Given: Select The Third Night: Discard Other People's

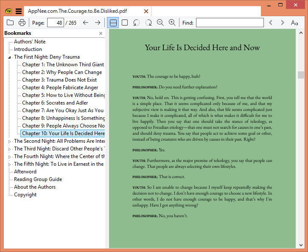Looking at the screenshot, I should [59, 149].
